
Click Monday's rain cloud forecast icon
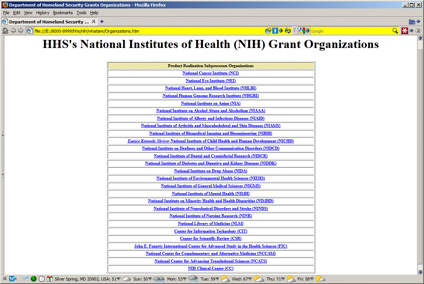click(x=193, y=279)
